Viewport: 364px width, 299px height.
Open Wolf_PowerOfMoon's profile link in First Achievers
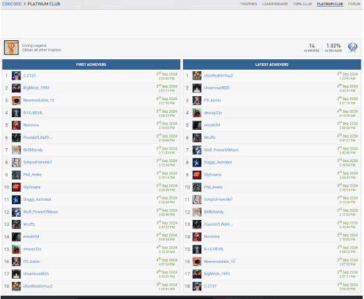point(40,212)
